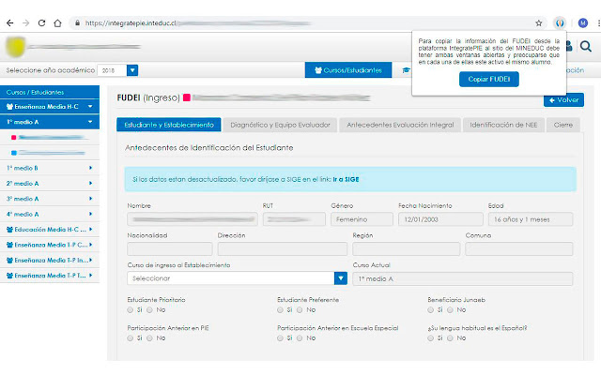Click the Fecha Nacimiento field

coord(440,219)
